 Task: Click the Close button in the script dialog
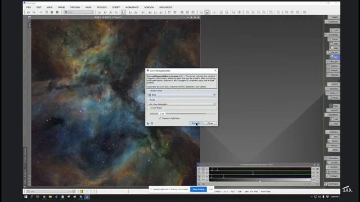click(210, 123)
